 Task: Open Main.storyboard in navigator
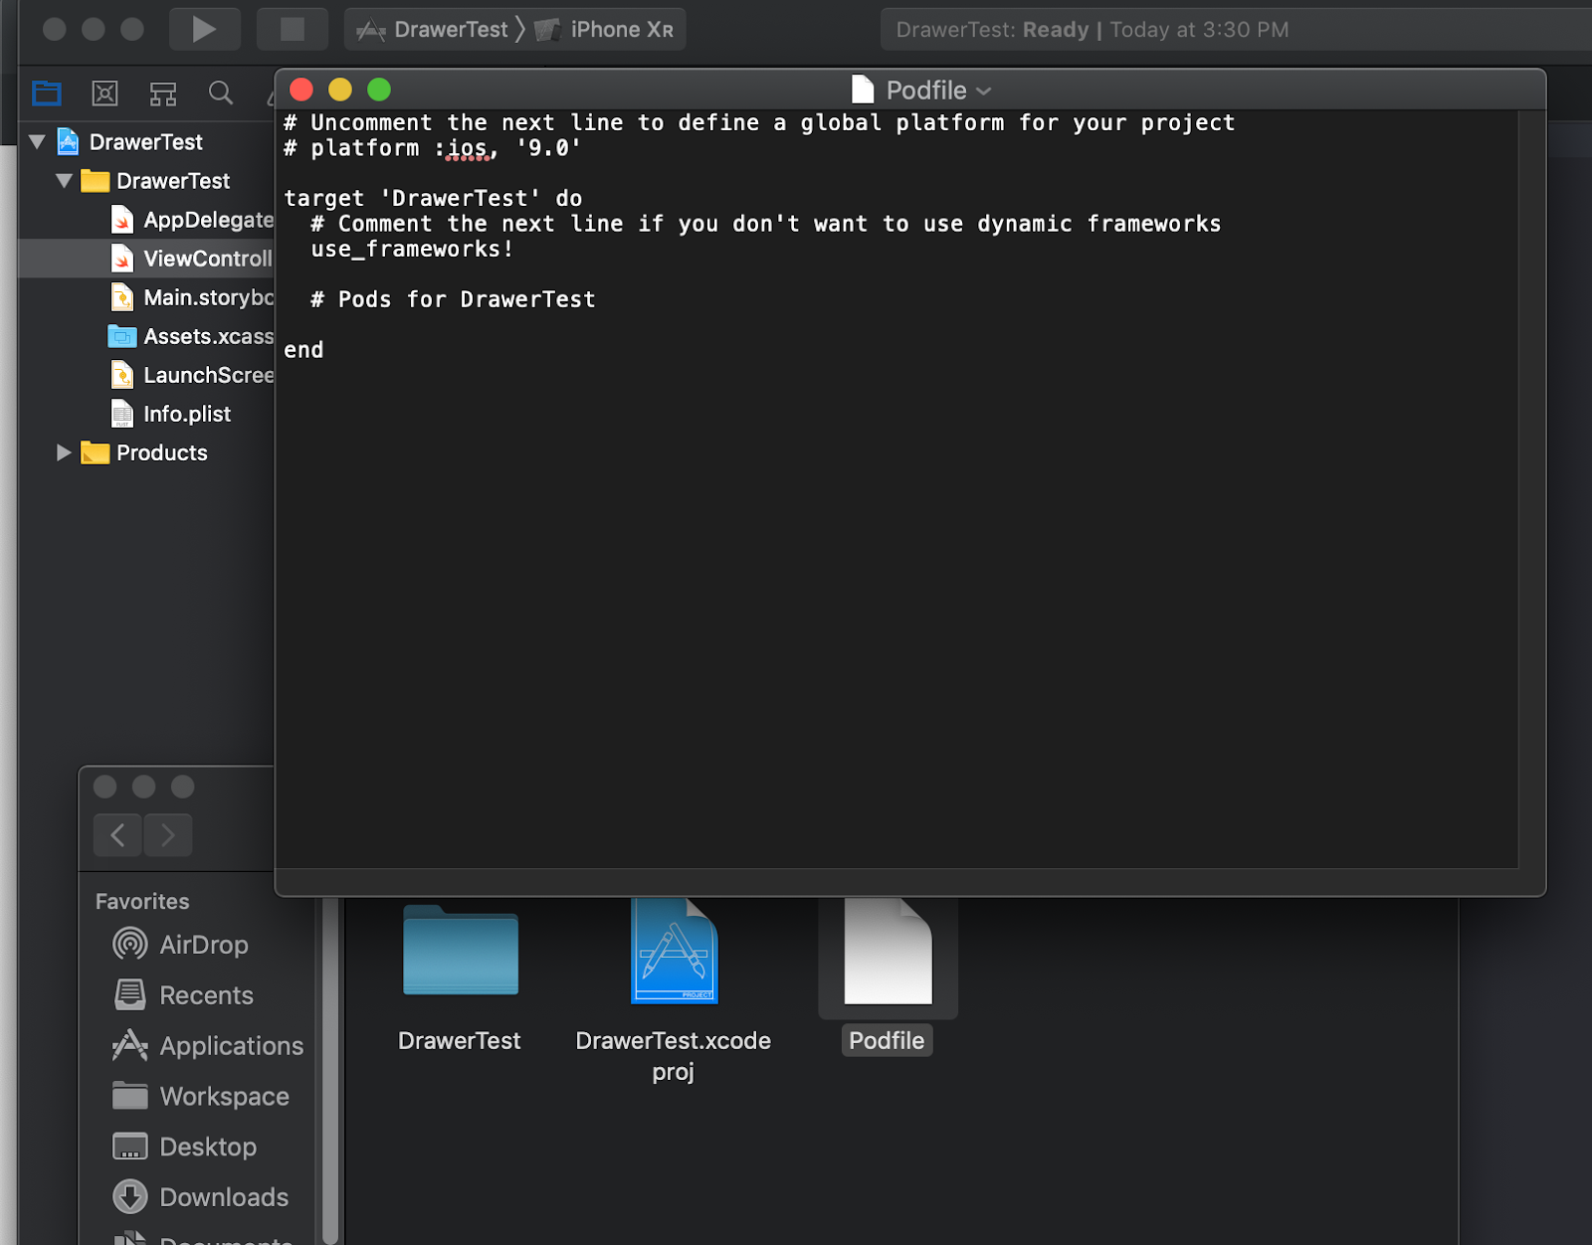(x=192, y=297)
